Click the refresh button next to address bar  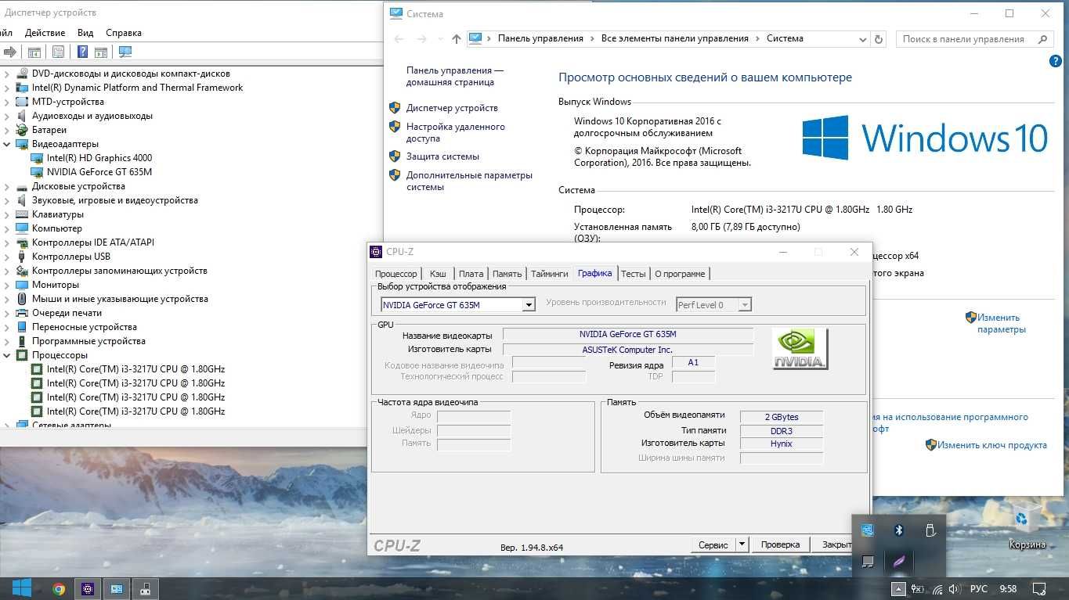[879, 38]
